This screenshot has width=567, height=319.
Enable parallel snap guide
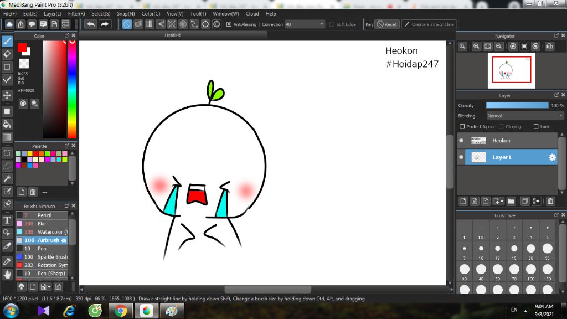[138, 24]
